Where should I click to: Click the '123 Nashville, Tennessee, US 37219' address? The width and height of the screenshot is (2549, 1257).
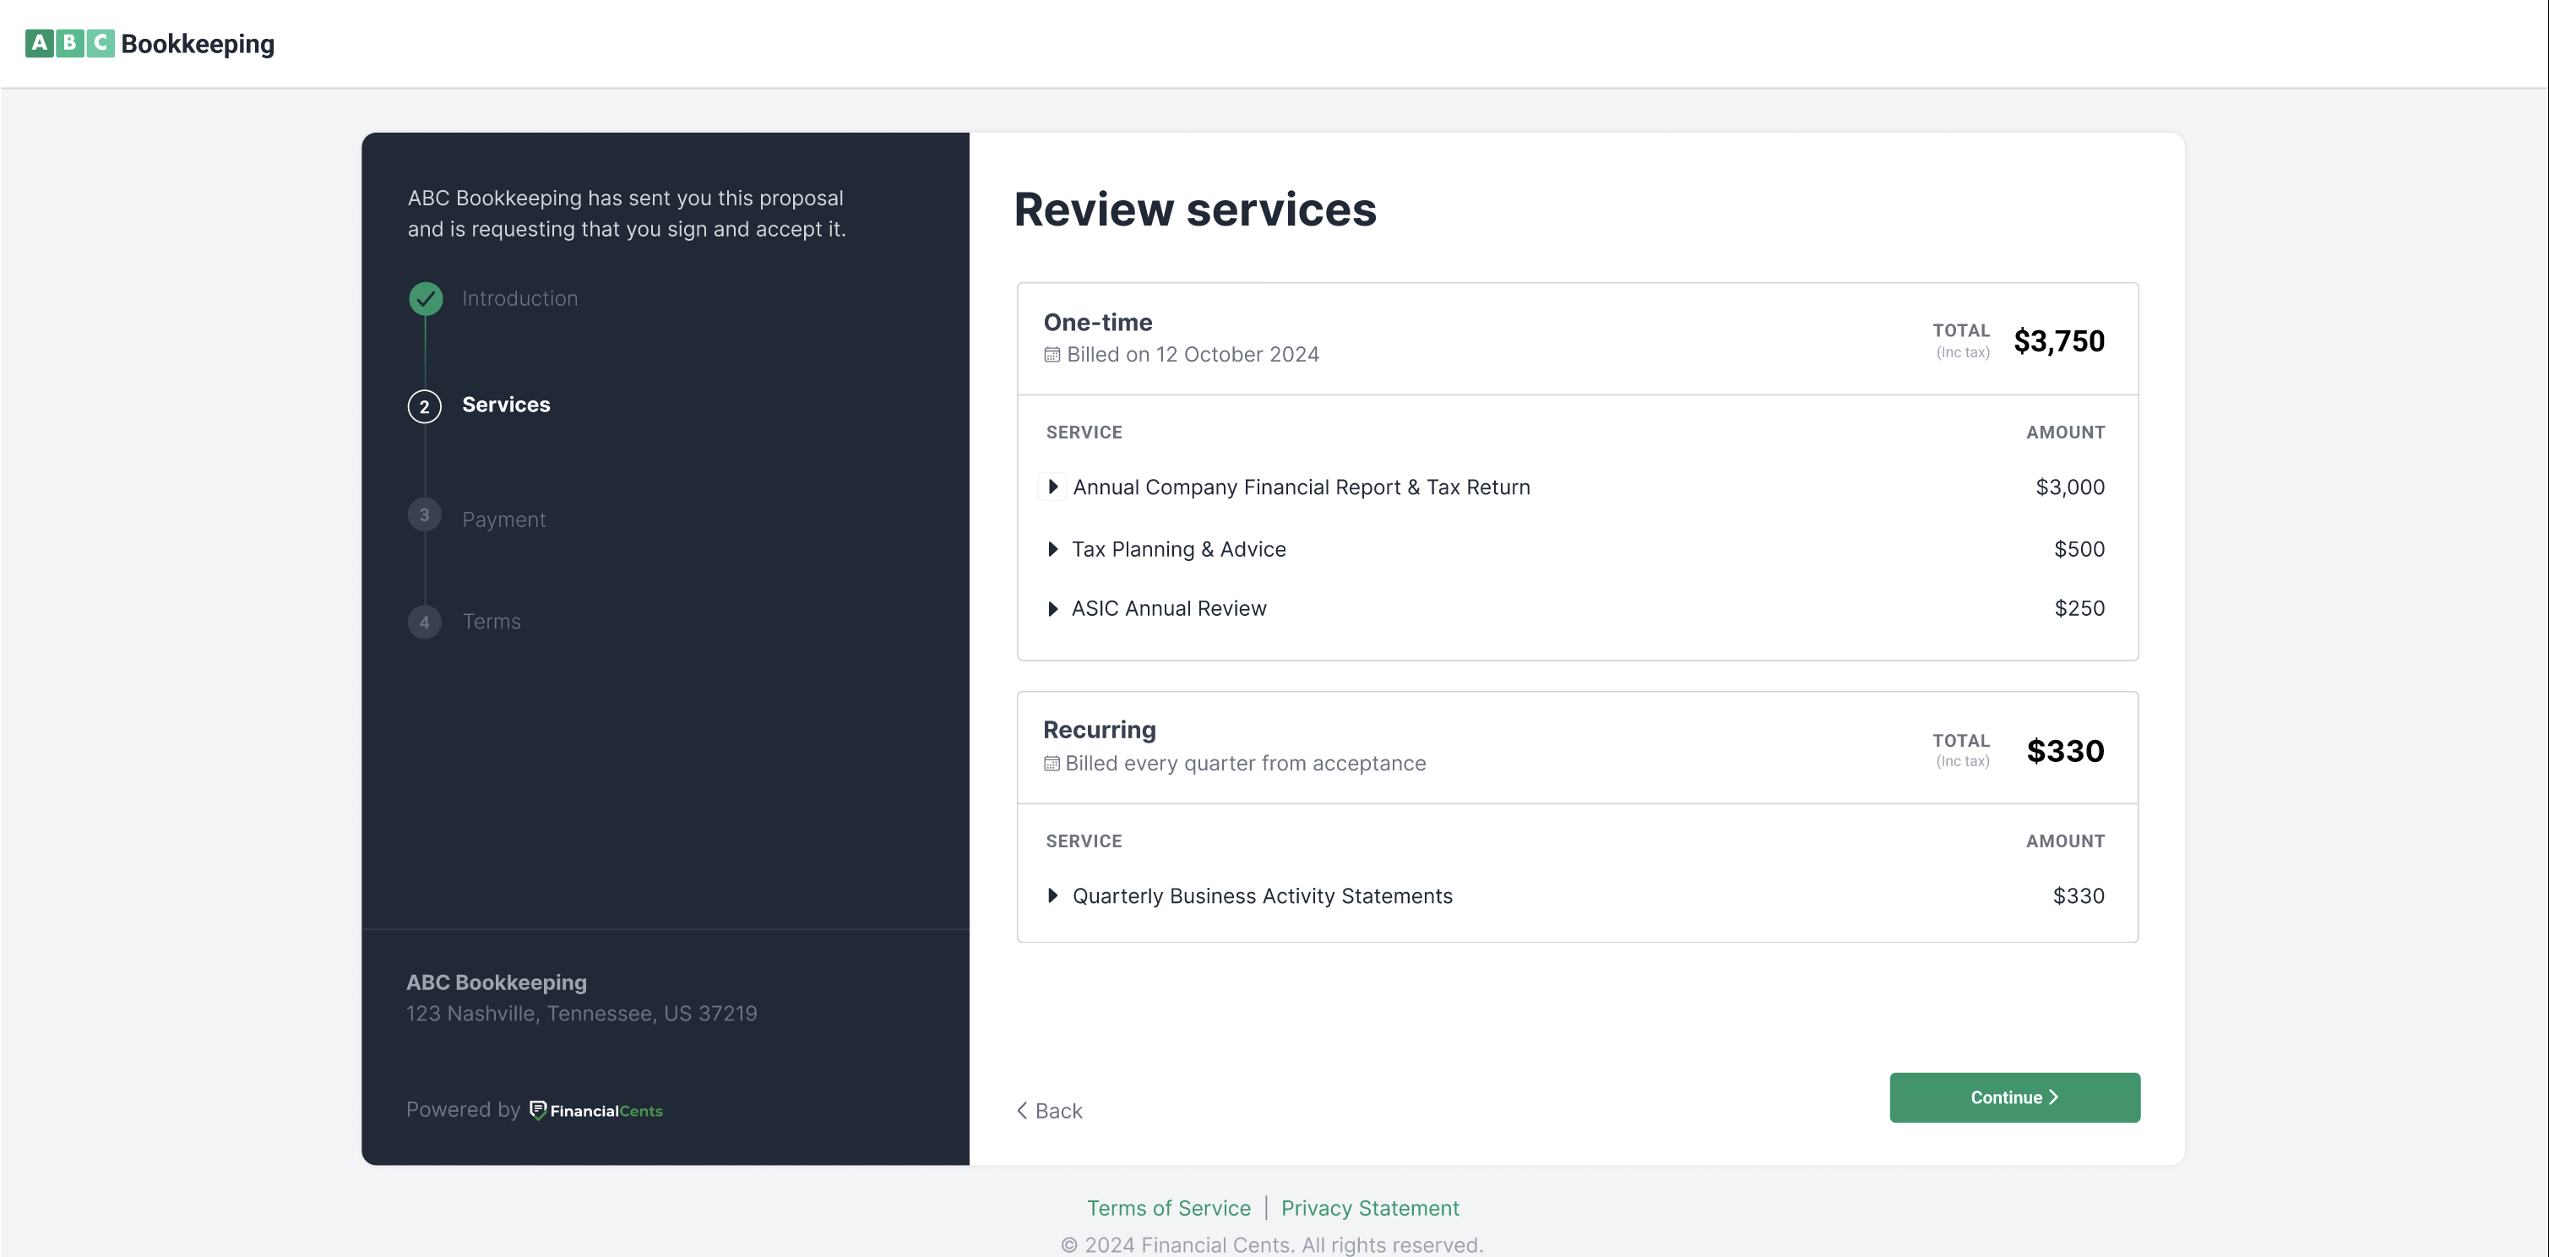click(x=581, y=1014)
